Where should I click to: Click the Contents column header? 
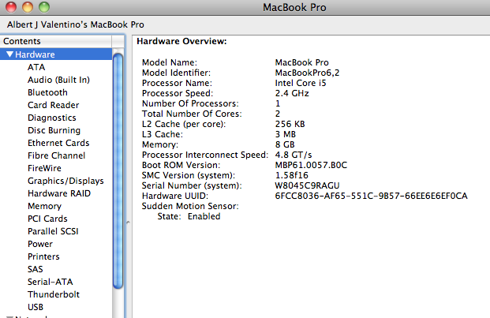[x=55, y=41]
